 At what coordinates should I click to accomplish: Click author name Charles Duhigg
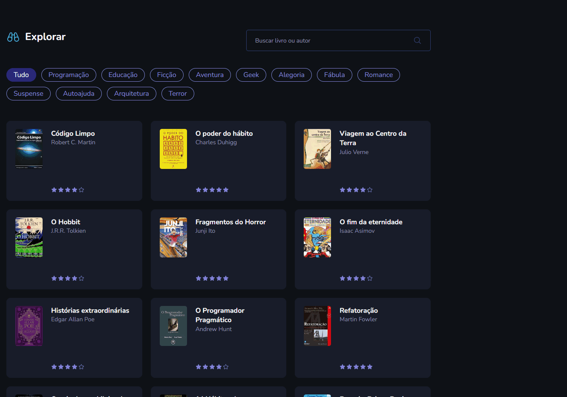(x=216, y=143)
